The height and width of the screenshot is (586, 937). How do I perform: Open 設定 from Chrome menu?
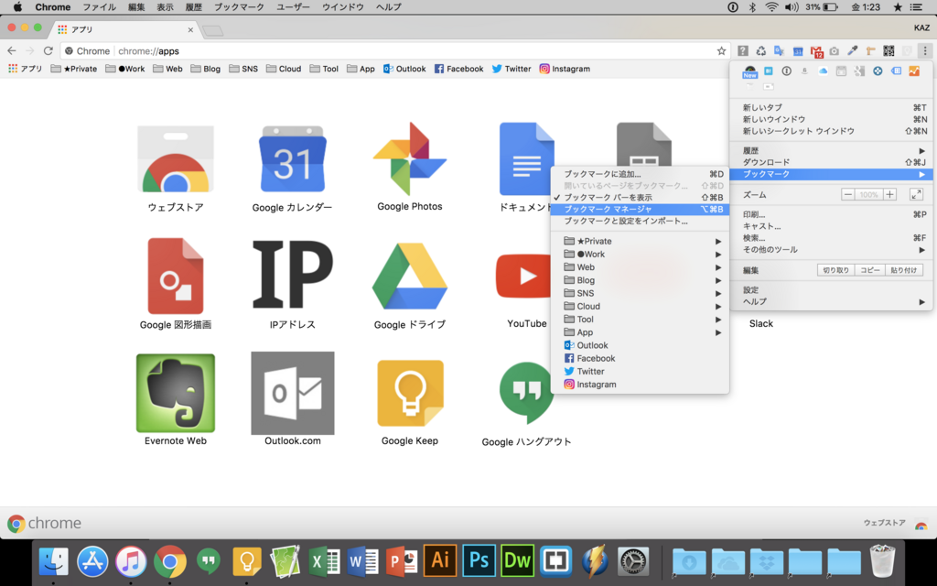click(831, 289)
